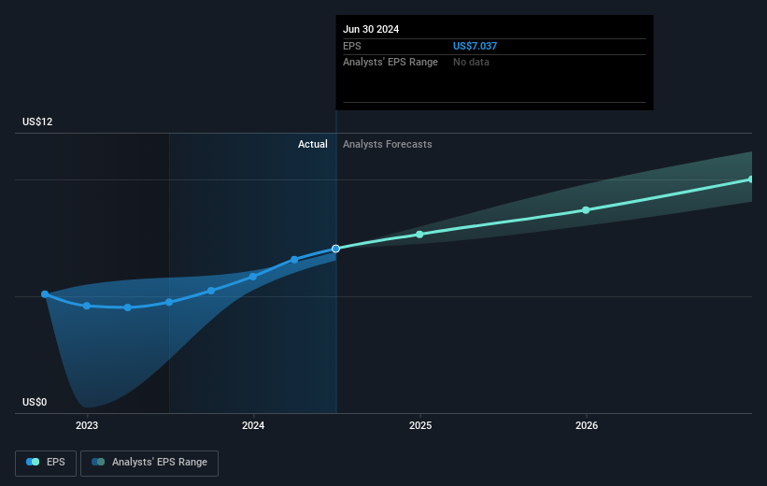Screen dimensions: 767x486
Task: Click the 2023 x-axis label
Action: [87, 426]
